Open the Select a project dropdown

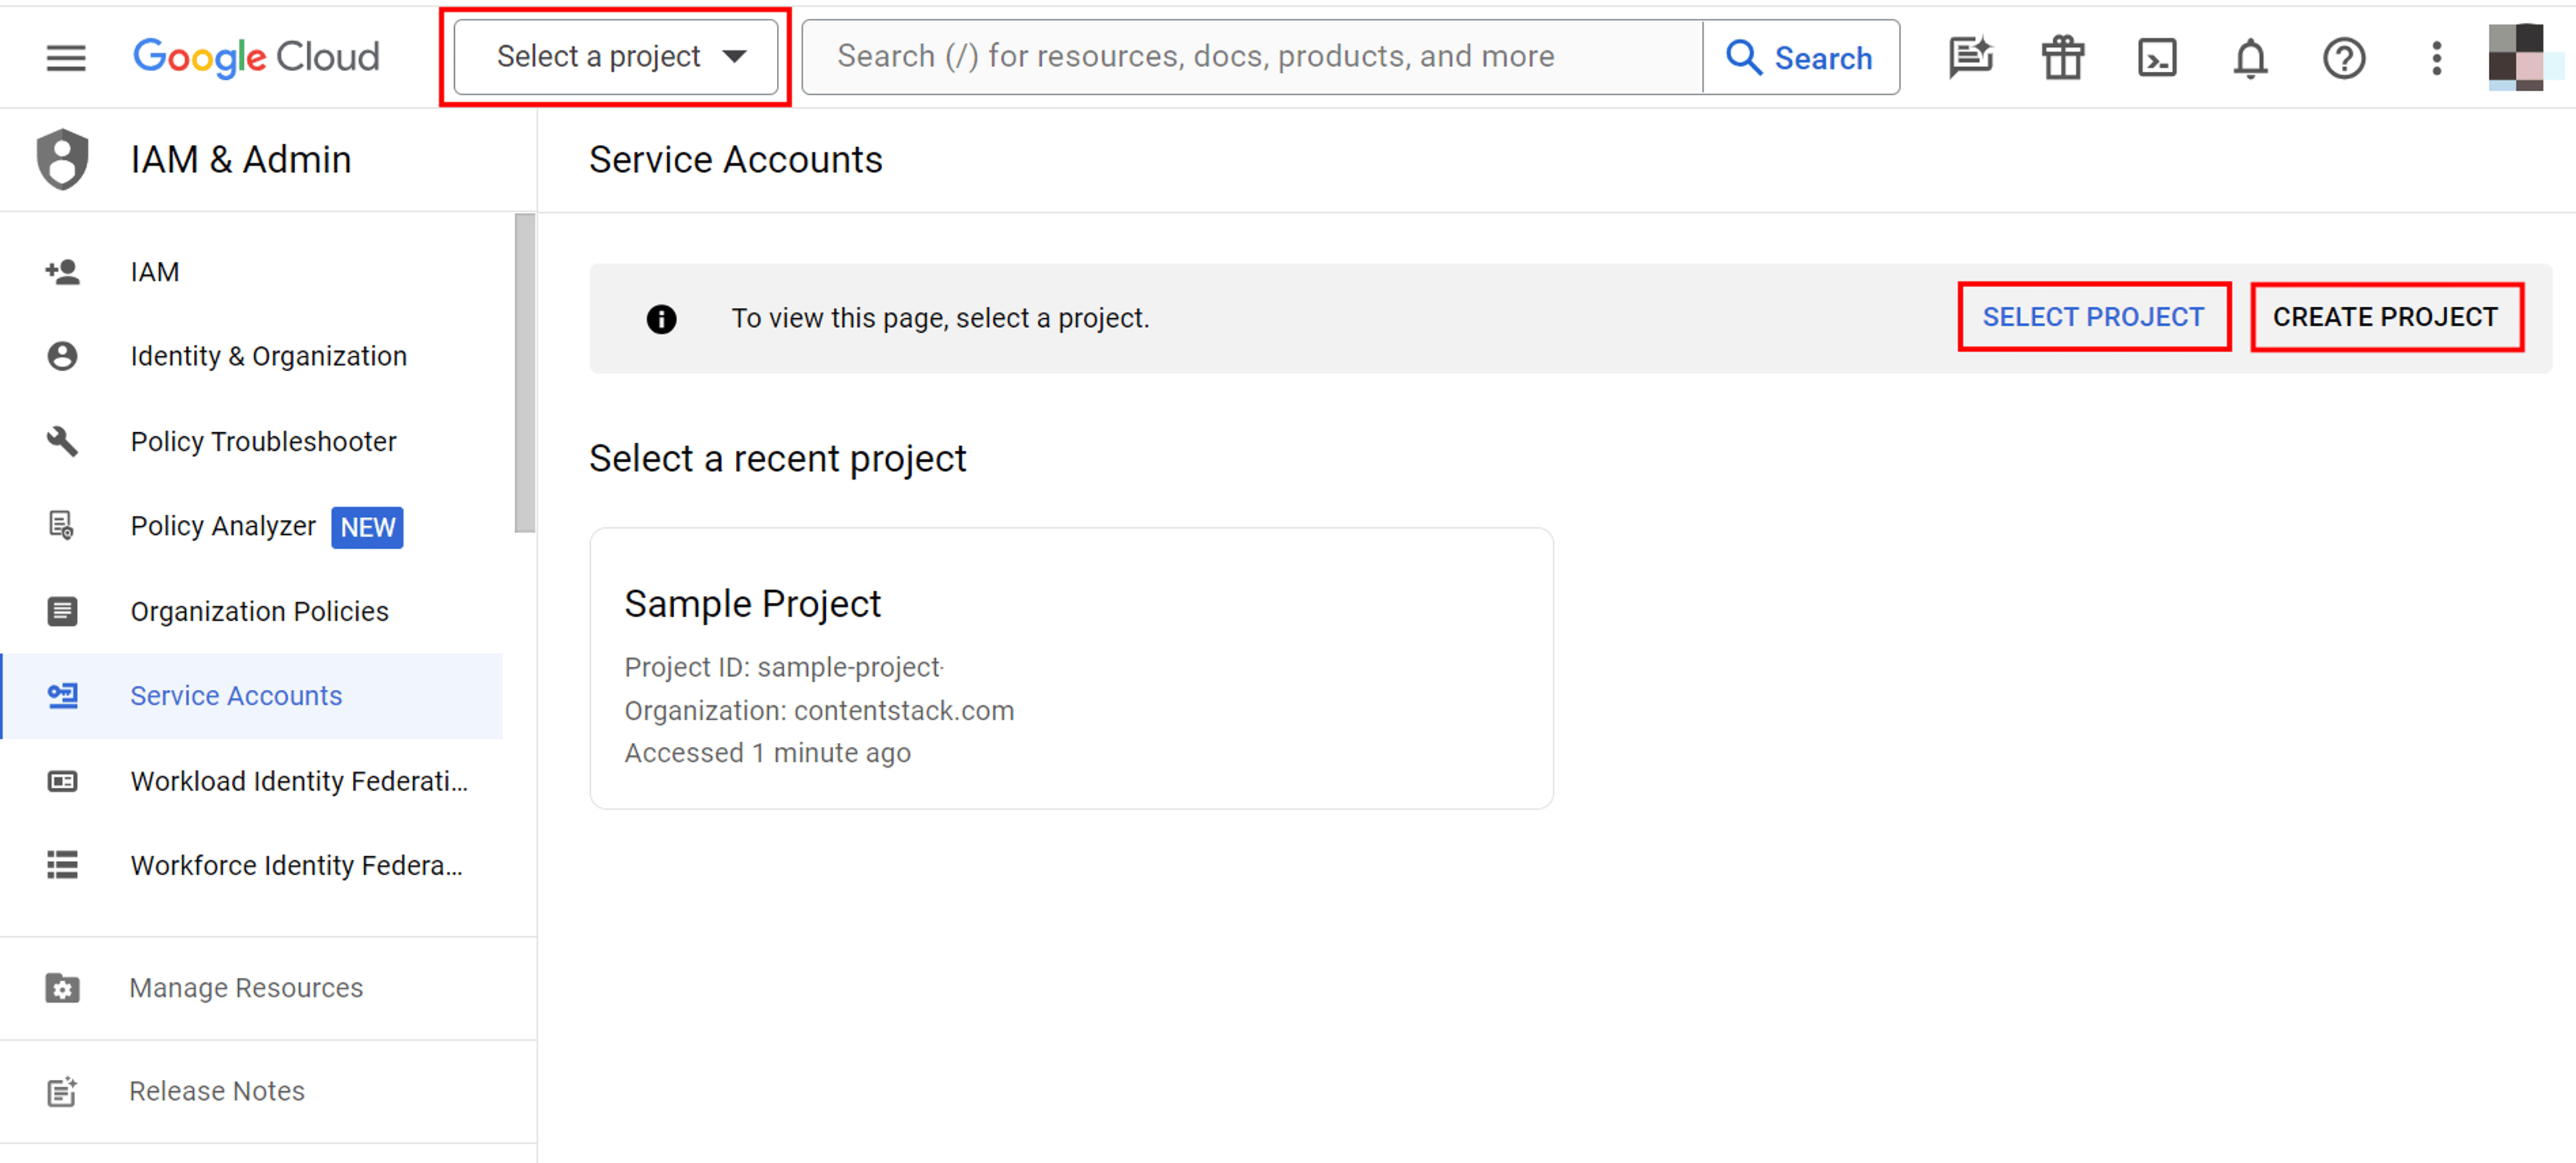pyautogui.click(x=615, y=57)
